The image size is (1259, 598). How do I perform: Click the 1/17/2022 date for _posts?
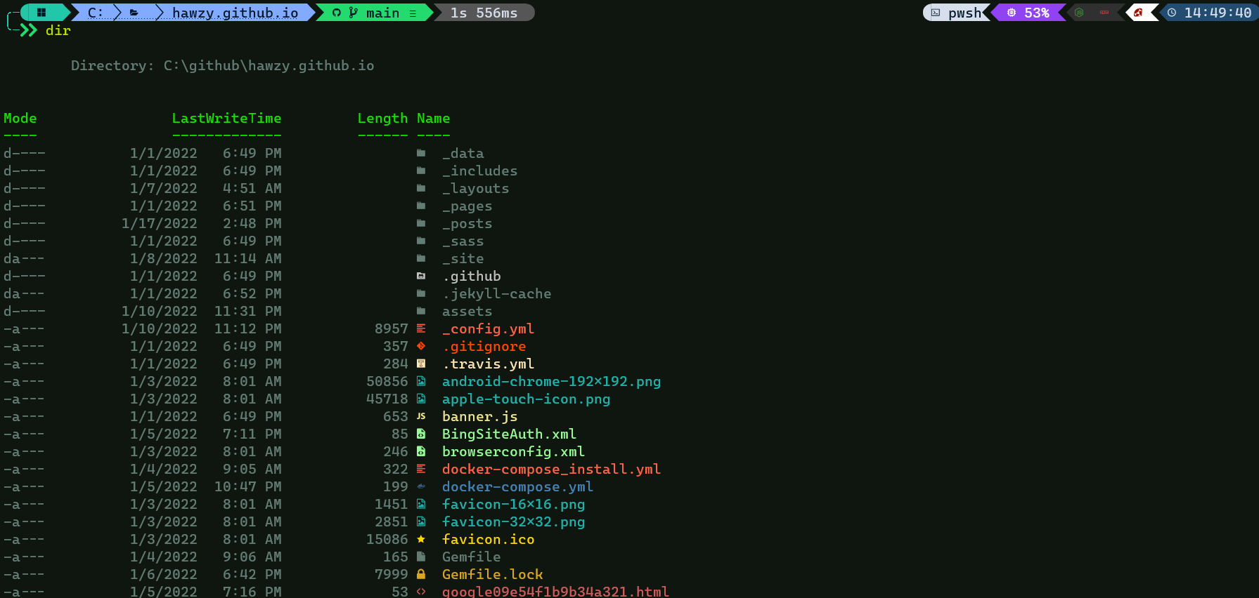click(x=159, y=223)
